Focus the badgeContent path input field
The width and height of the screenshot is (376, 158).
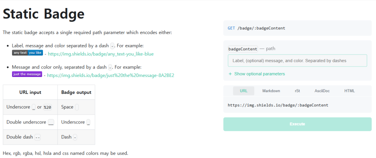(297, 61)
